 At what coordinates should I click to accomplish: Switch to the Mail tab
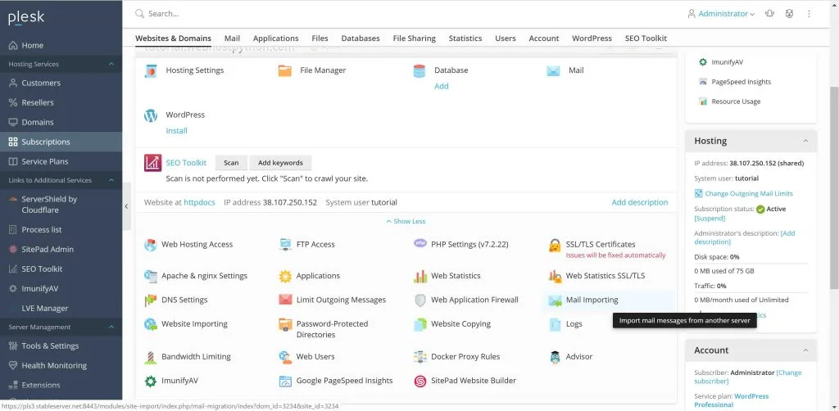(x=232, y=38)
